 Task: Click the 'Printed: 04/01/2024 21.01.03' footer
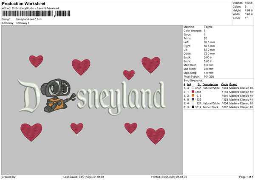(x=169, y=177)
